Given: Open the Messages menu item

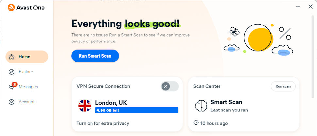Looking at the screenshot, I should click(28, 87).
